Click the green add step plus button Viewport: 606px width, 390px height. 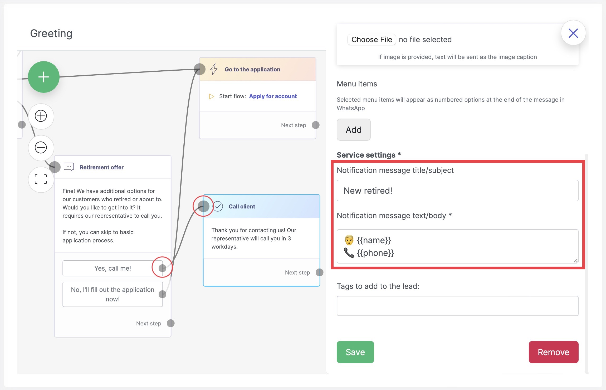pyautogui.click(x=44, y=77)
